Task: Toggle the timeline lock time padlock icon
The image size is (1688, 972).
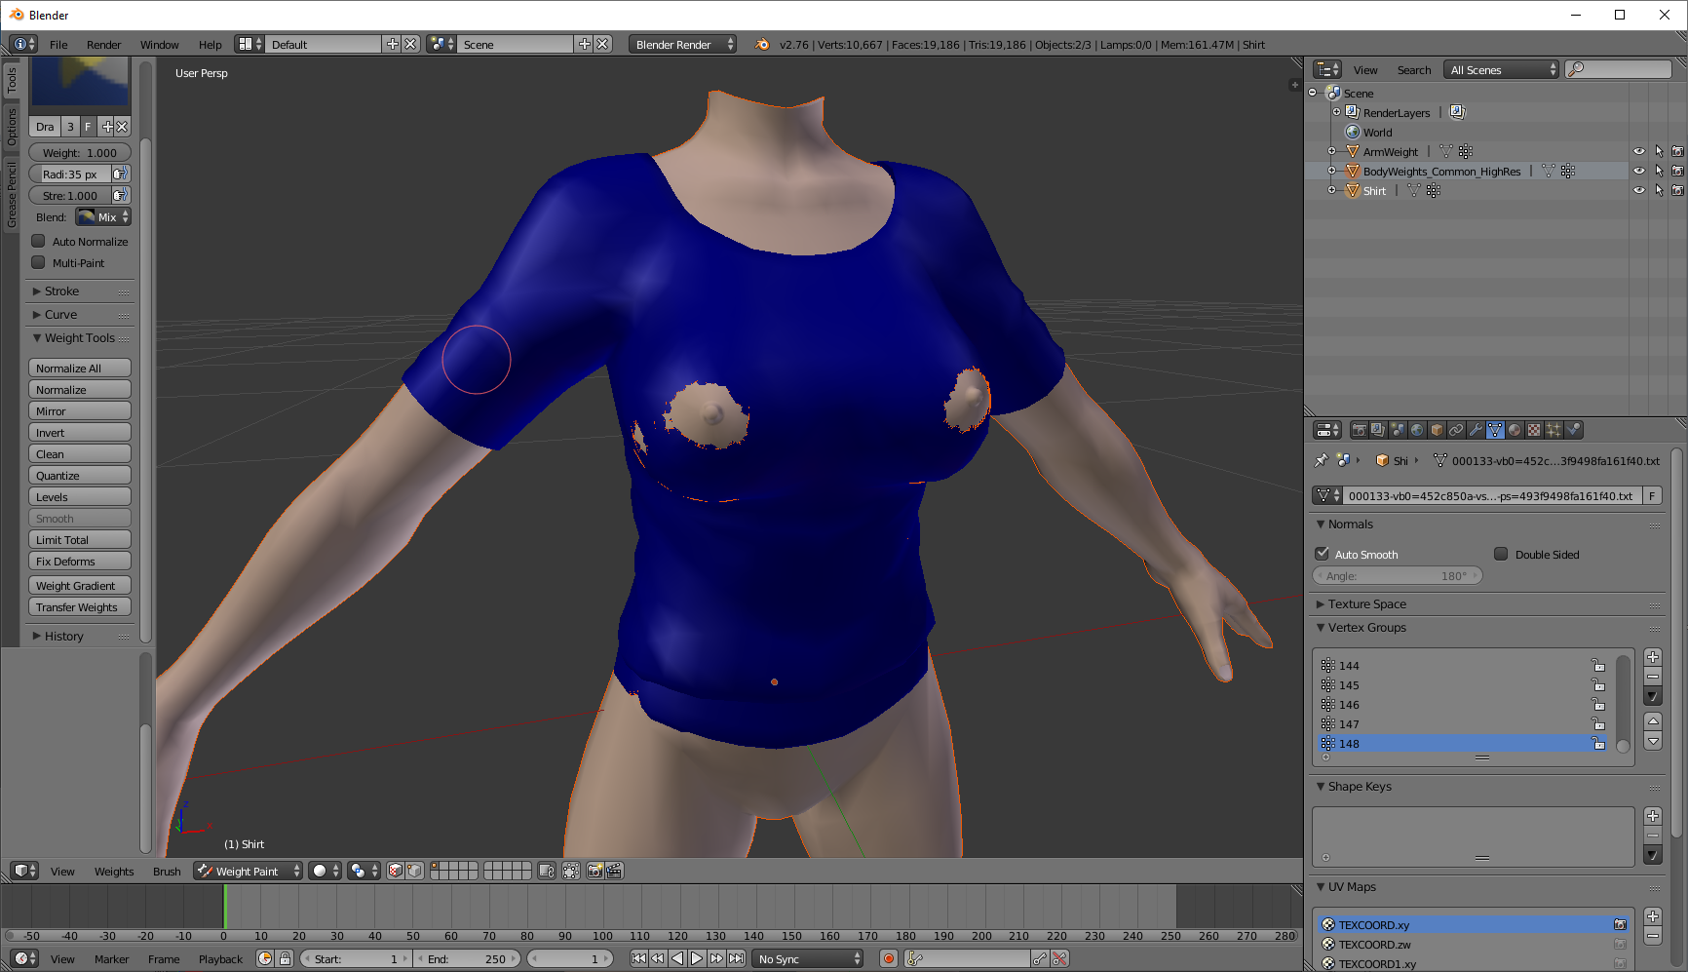Action: pyautogui.click(x=285, y=958)
